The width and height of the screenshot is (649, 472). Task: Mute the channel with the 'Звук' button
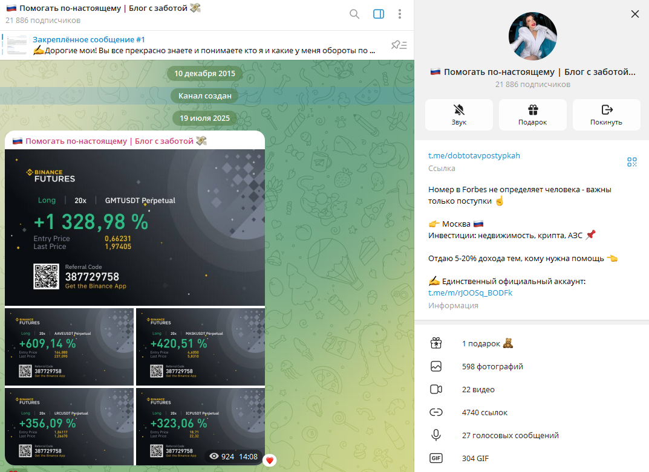458,114
